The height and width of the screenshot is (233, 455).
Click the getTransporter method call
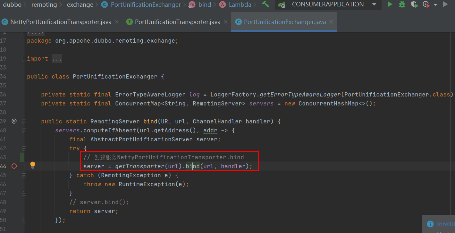(x=140, y=166)
